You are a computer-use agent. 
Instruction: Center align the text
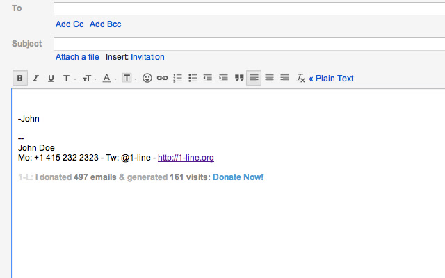(269, 79)
